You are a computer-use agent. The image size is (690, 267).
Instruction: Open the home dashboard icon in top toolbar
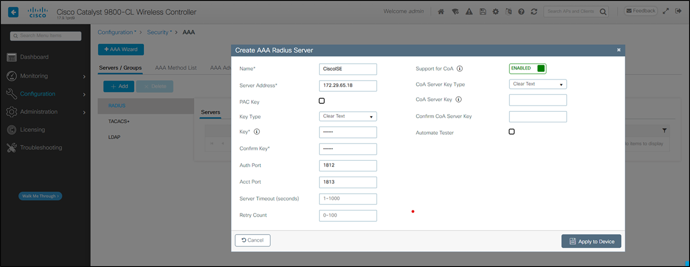(441, 11)
